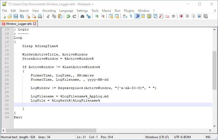218x140 pixels.
Task: Click the Open file folder icon
Action: (10, 16)
